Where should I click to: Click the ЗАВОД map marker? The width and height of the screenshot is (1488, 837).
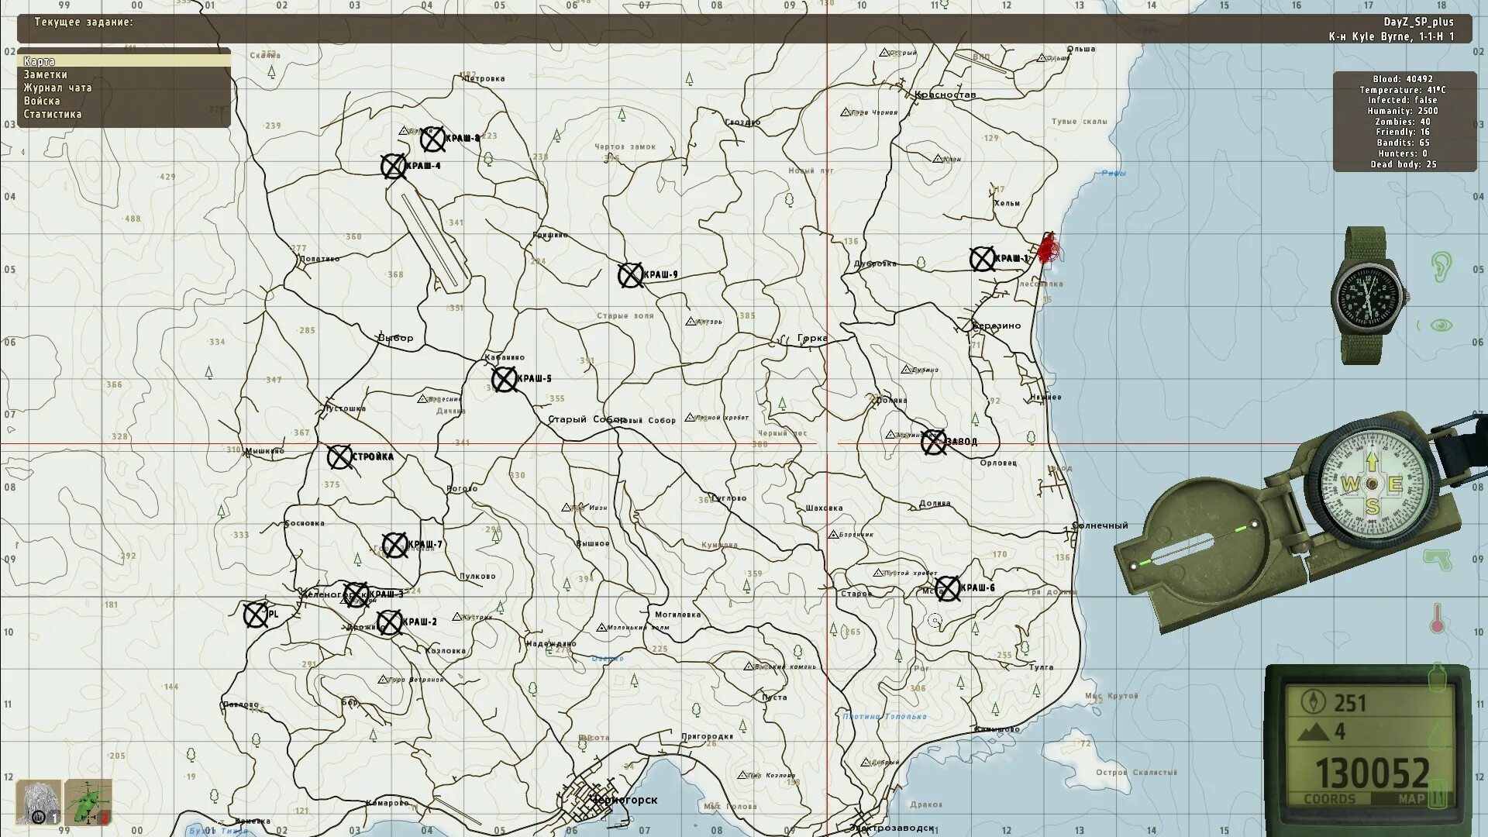[x=934, y=442]
